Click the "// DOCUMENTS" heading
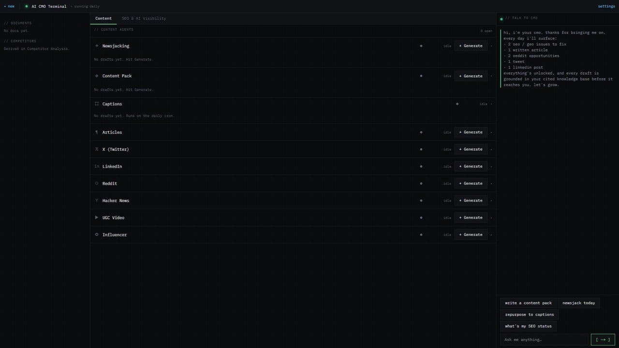This screenshot has height=348, width=619. pyautogui.click(x=17, y=23)
